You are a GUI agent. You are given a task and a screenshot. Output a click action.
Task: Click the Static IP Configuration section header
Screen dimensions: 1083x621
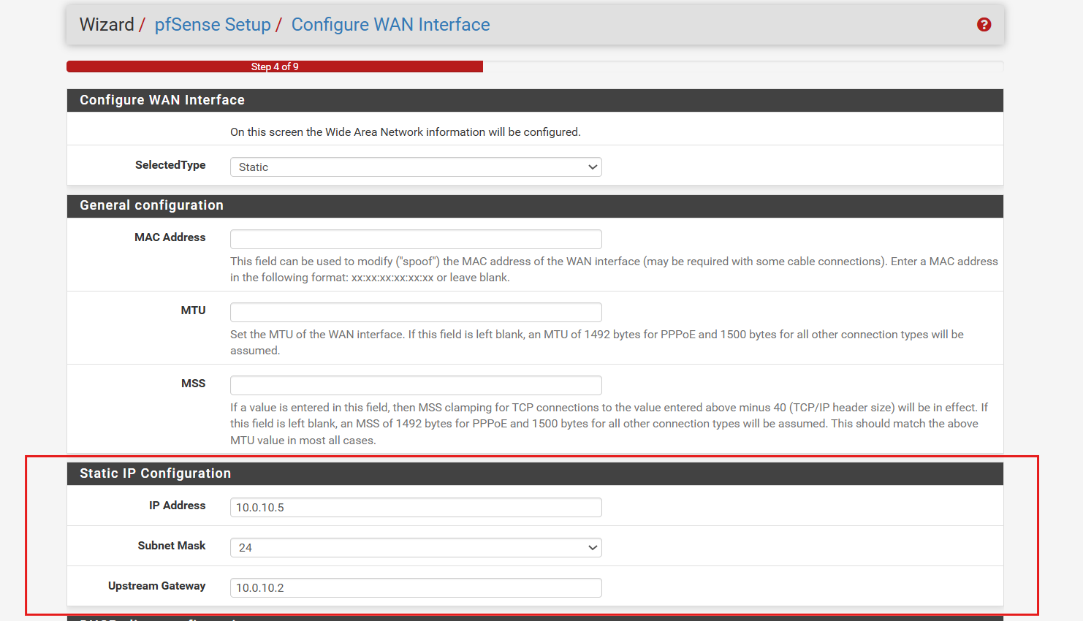coord(155,473)
